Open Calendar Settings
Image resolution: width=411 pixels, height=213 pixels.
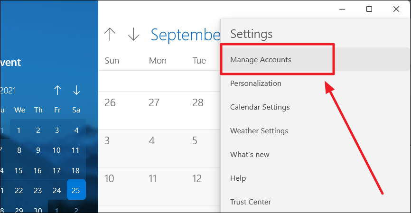pyautogui.click(x=260, y=107)
